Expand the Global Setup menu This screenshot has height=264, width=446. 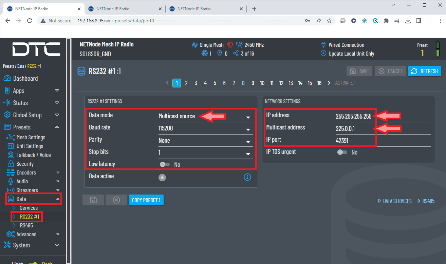click(31, 115)
